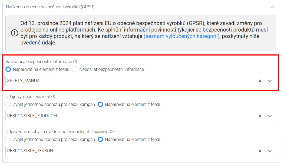Screen dimensions: 281x166
Task: Clear the RESPONSIBLE_PRODUCER selection
Action: [260, 116]
